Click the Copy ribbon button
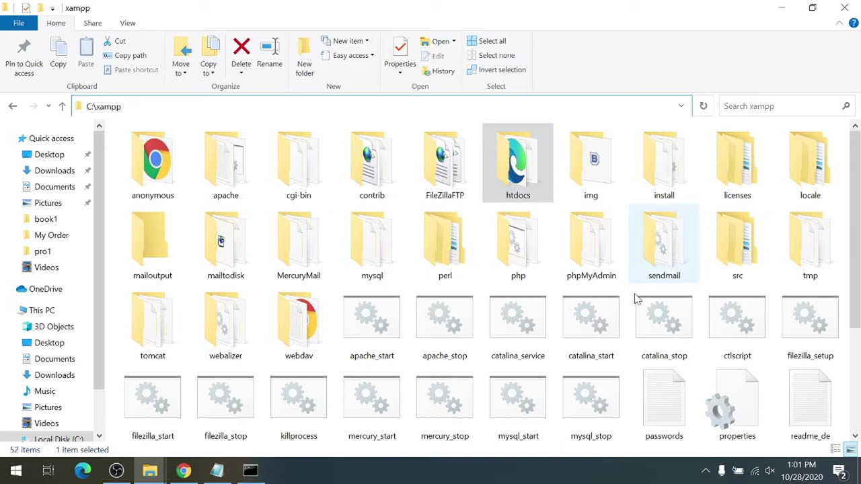This screenshot has width=861, height=484. [x=58, y=54]
